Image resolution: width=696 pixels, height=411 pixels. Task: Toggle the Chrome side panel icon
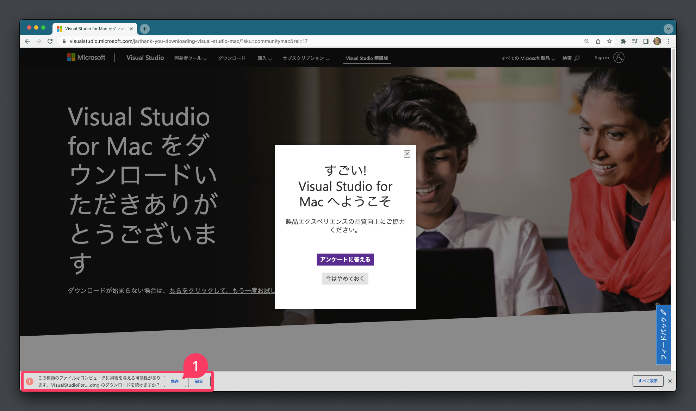646,41
